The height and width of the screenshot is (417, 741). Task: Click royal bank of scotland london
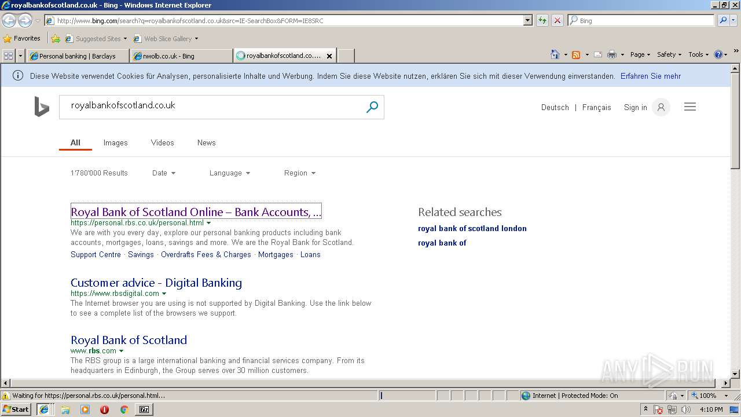(472, 228)
